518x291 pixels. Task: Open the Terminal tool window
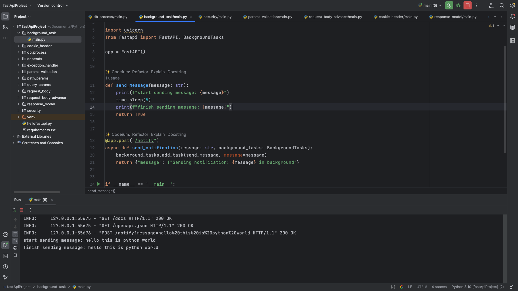click(x=5, y=256)
